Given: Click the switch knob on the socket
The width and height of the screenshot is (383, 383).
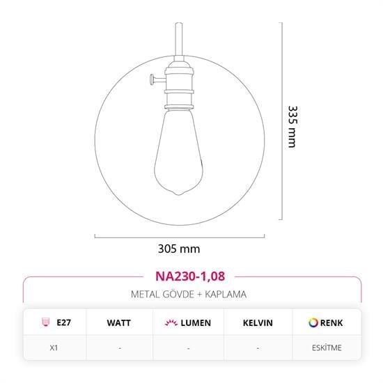Looking at the screenshot, I should (152, 79).
